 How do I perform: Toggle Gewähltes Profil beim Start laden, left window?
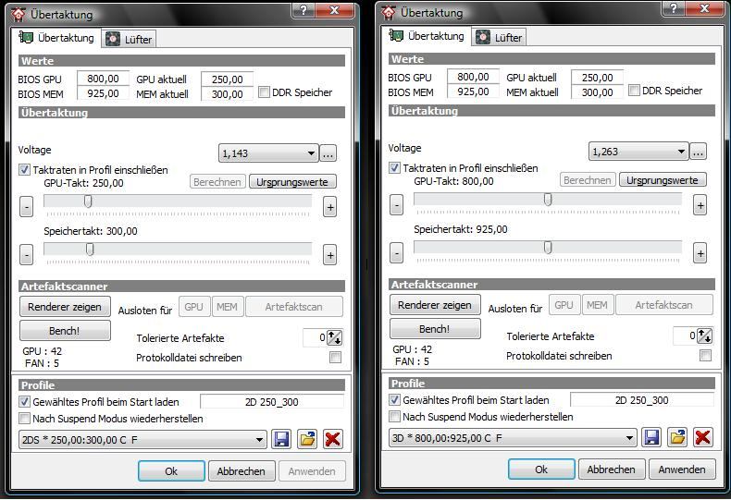click(24, 401)
